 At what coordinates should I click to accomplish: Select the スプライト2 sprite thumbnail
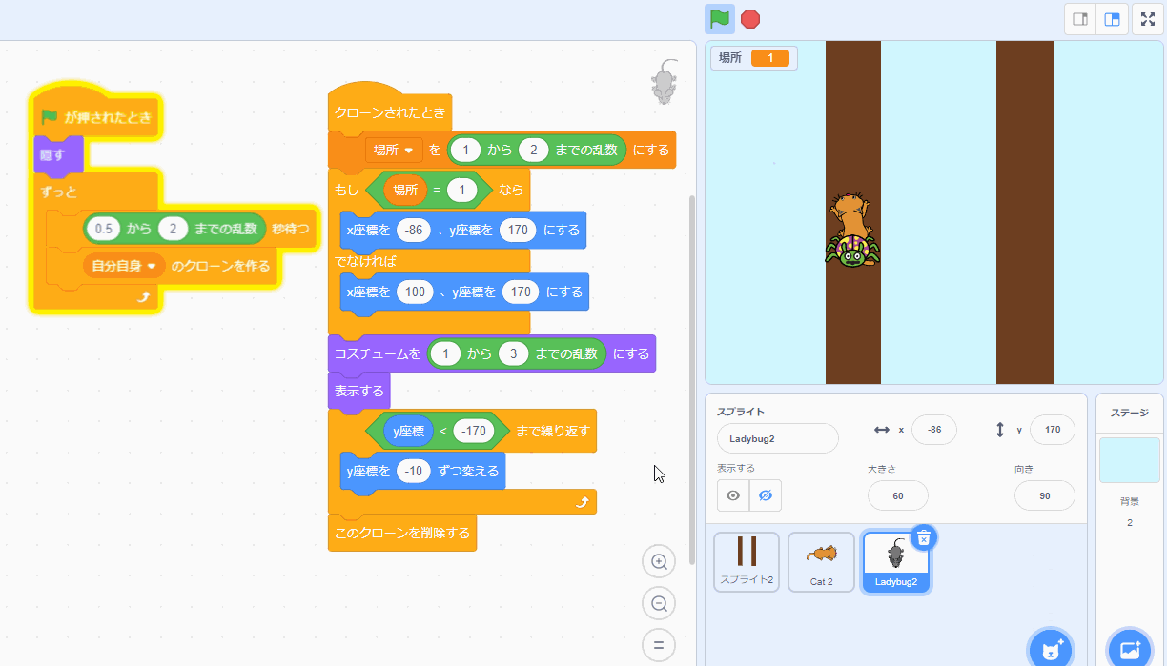pos(747,561)
